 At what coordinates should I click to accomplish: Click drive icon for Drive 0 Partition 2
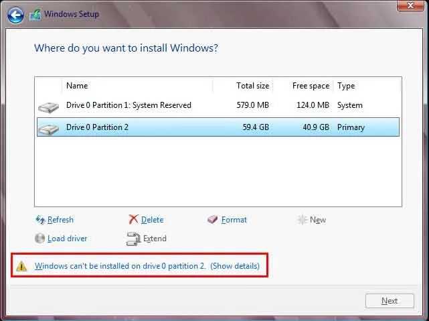[48, 129]
